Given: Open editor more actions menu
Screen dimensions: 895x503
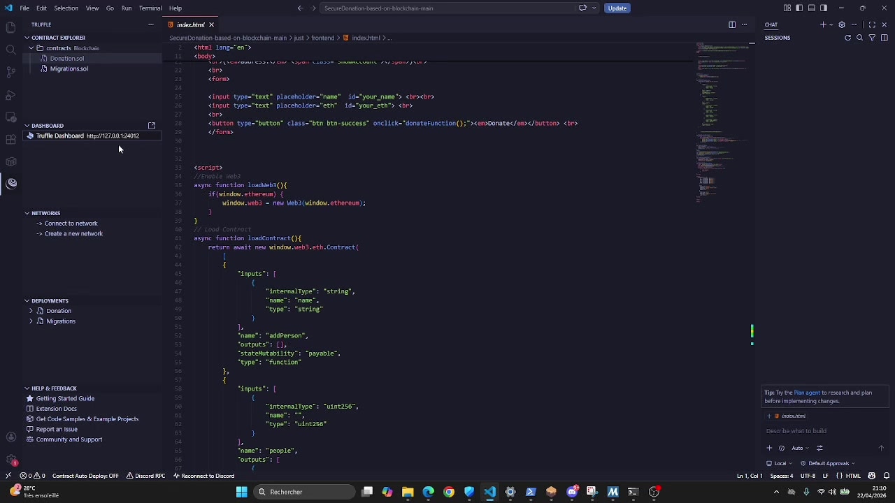Looking at the screenshot, I should (x=744, y=24).
